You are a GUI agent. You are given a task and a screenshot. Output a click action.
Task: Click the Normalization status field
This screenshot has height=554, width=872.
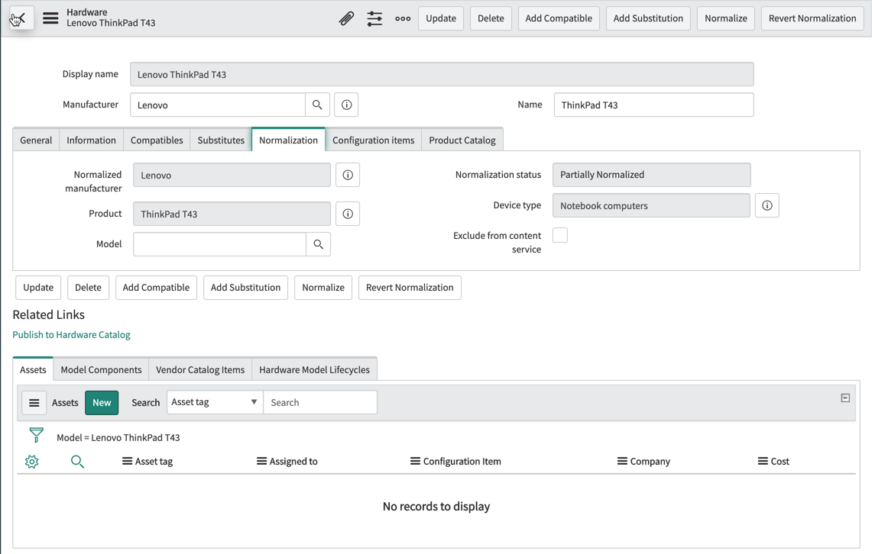tap(651, 174)
